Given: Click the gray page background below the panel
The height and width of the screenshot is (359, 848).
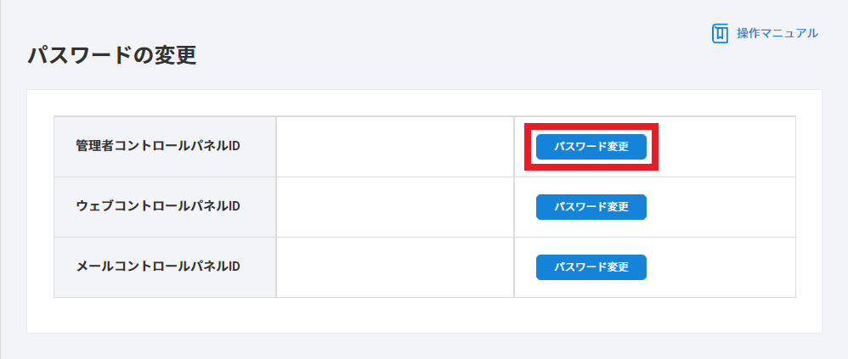Looking at the screenshot, I should 425,346.
